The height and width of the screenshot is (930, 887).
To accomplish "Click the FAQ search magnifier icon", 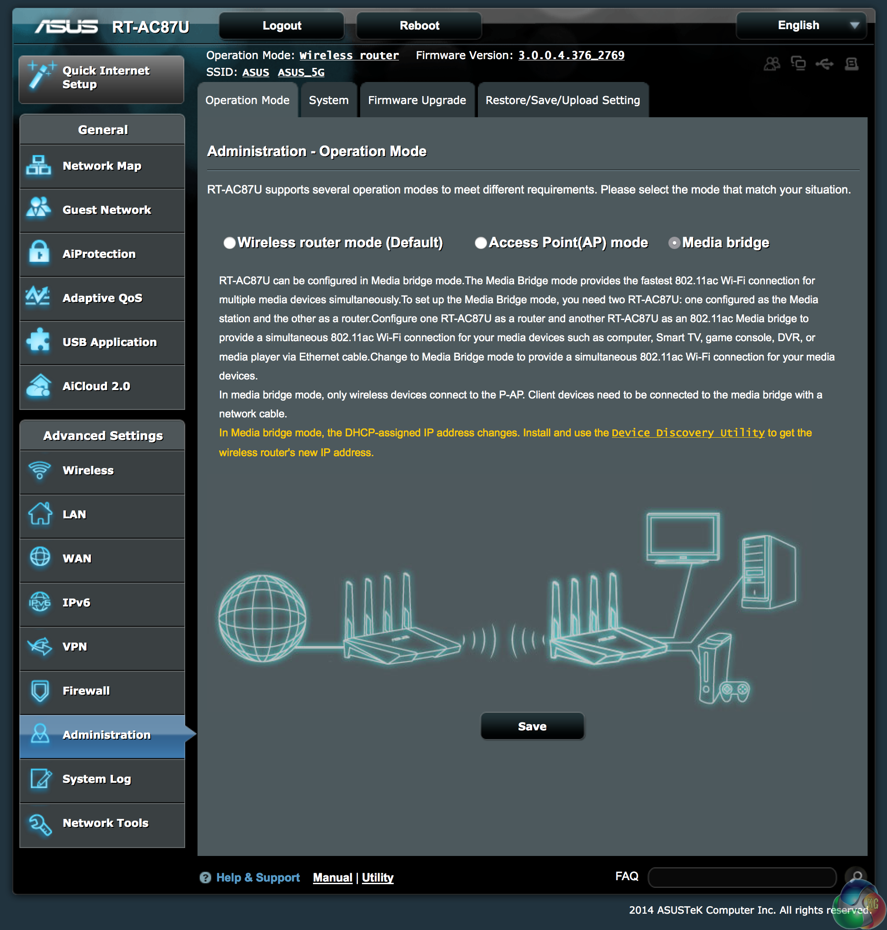I will pos(856,876).
